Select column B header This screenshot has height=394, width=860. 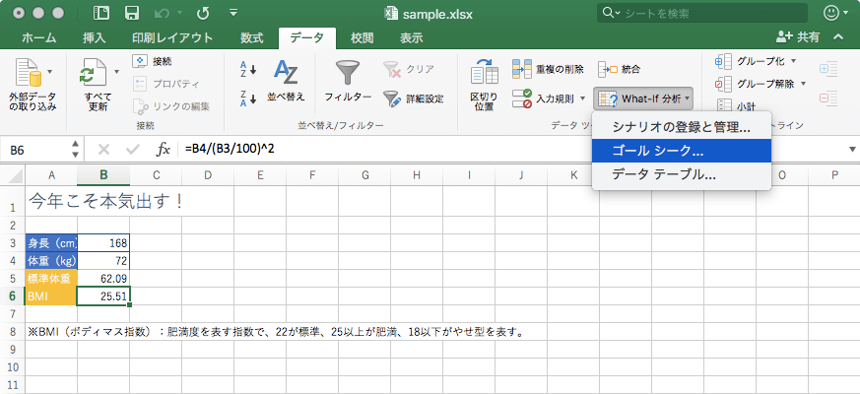[x=103, y=175]
